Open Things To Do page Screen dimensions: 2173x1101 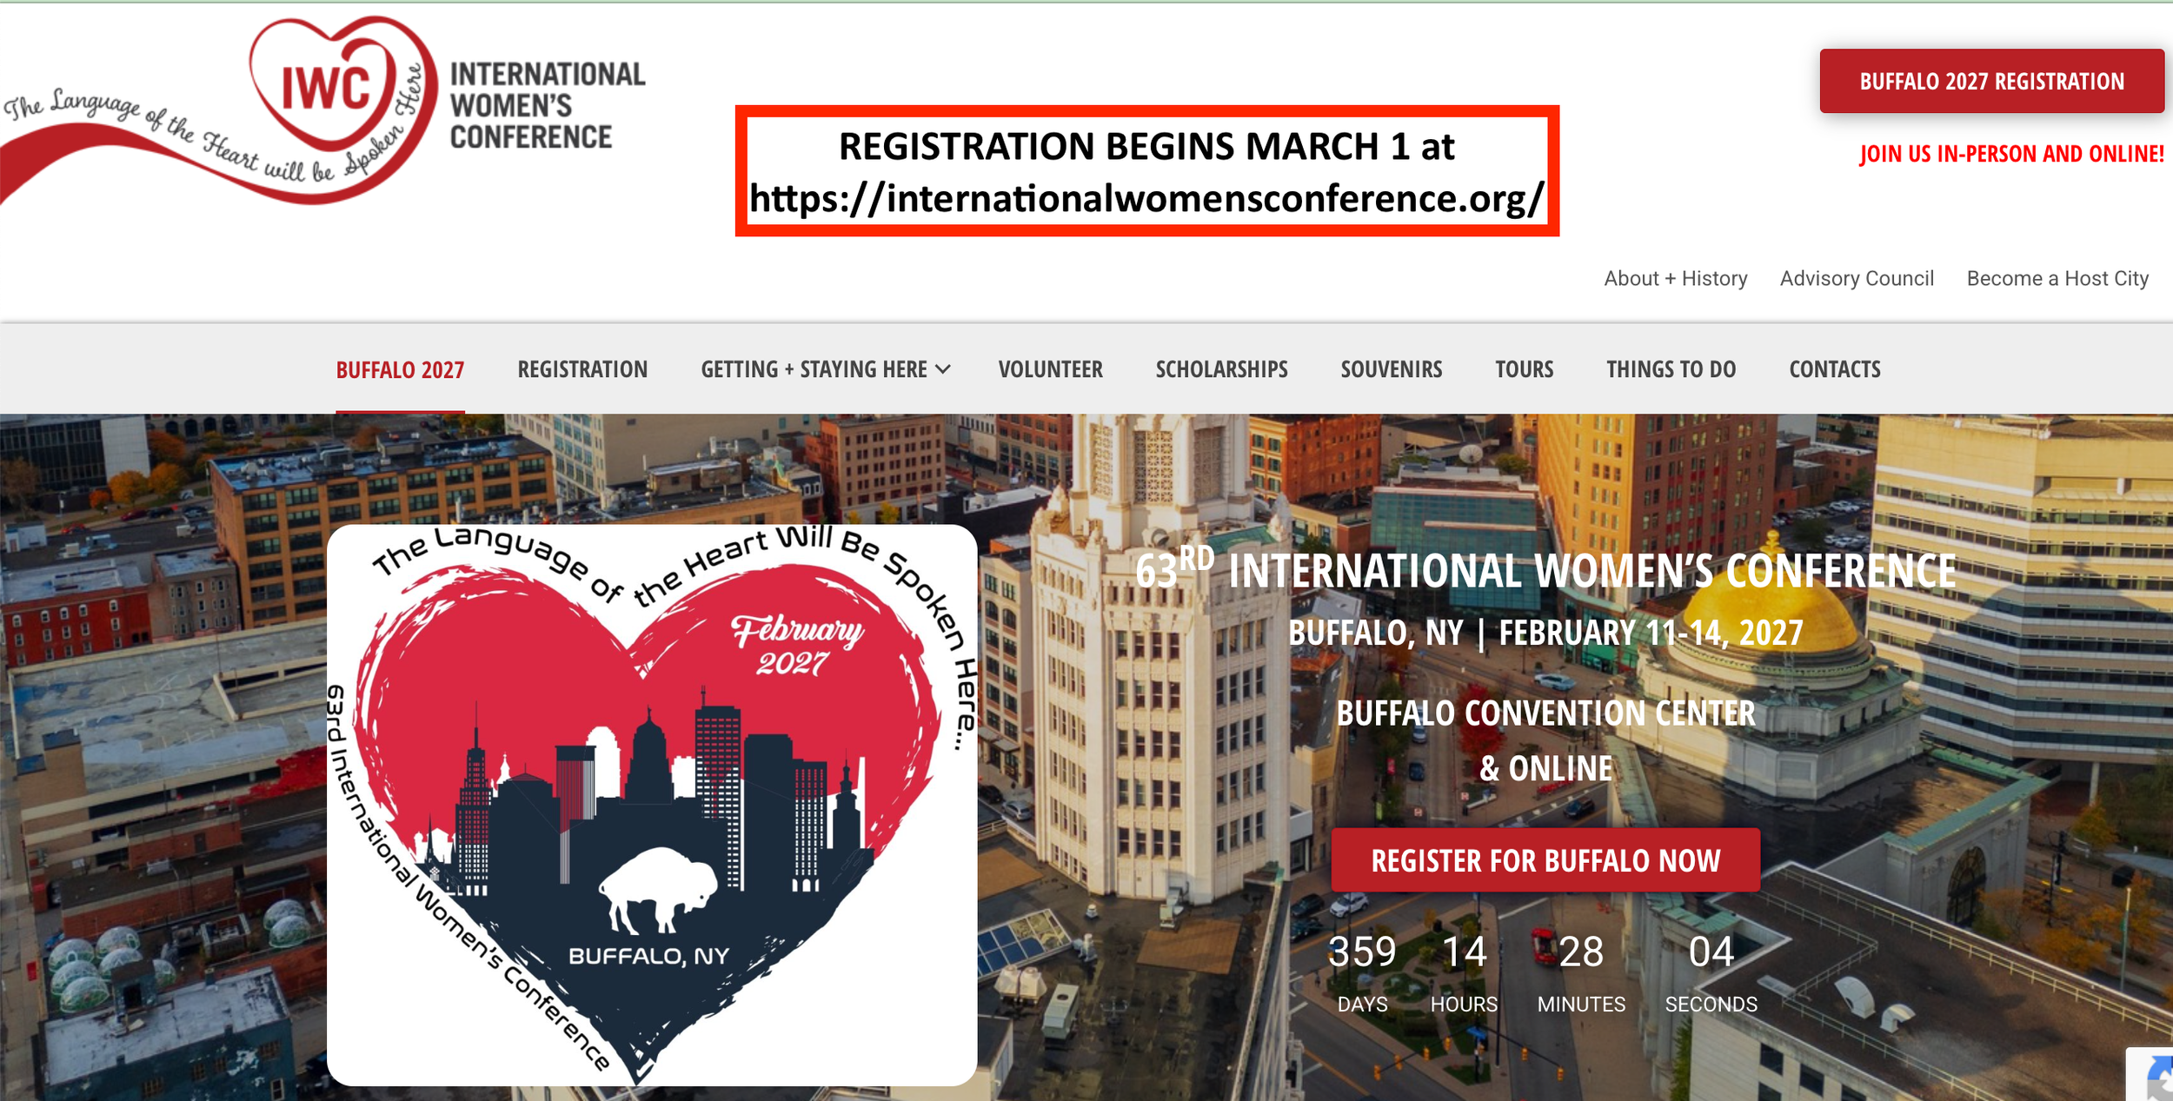click(x=1671, y=369)
